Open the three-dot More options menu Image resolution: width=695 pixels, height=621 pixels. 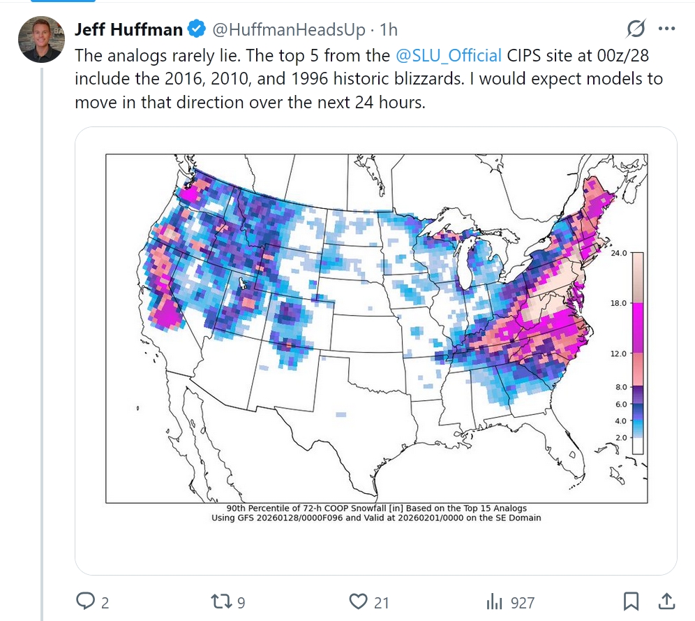tap(667, 29)
